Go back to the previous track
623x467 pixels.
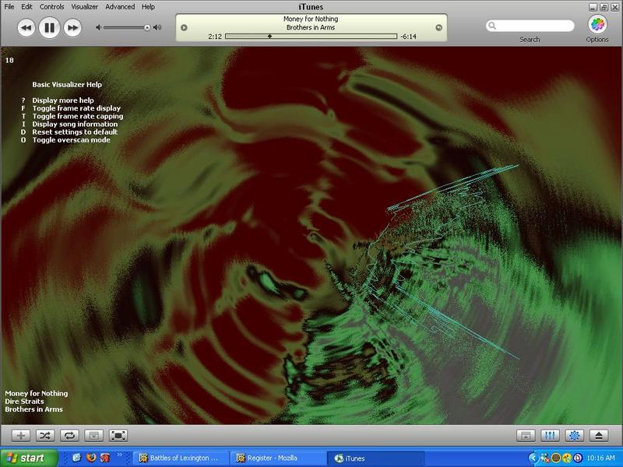(x=26, y=28)
